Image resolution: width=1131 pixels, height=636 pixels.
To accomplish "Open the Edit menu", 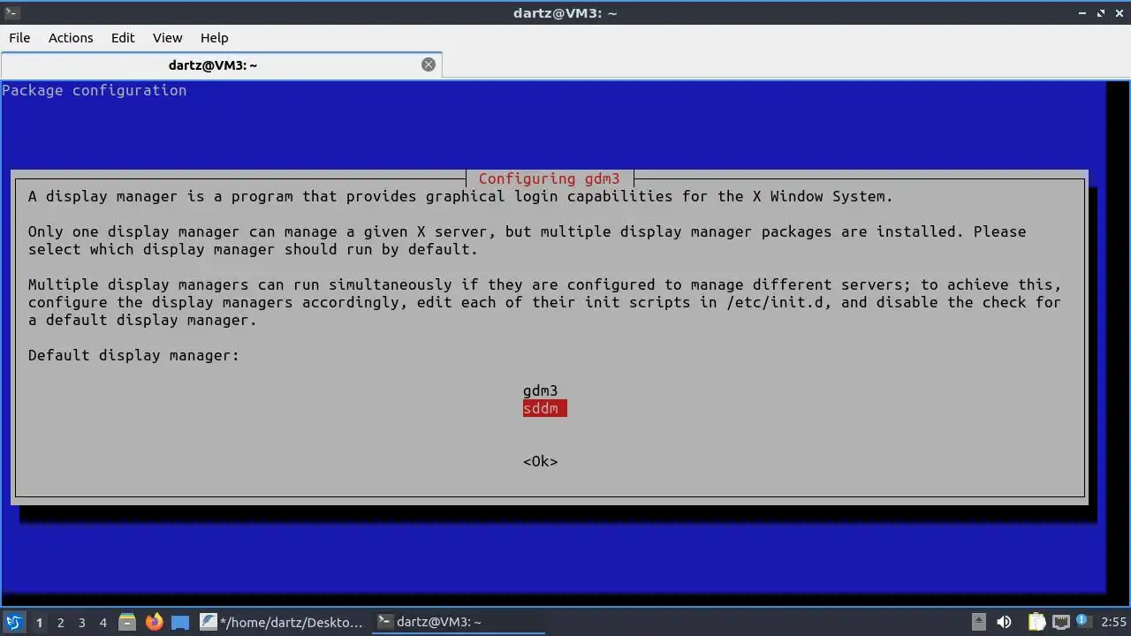I will 123,38.
